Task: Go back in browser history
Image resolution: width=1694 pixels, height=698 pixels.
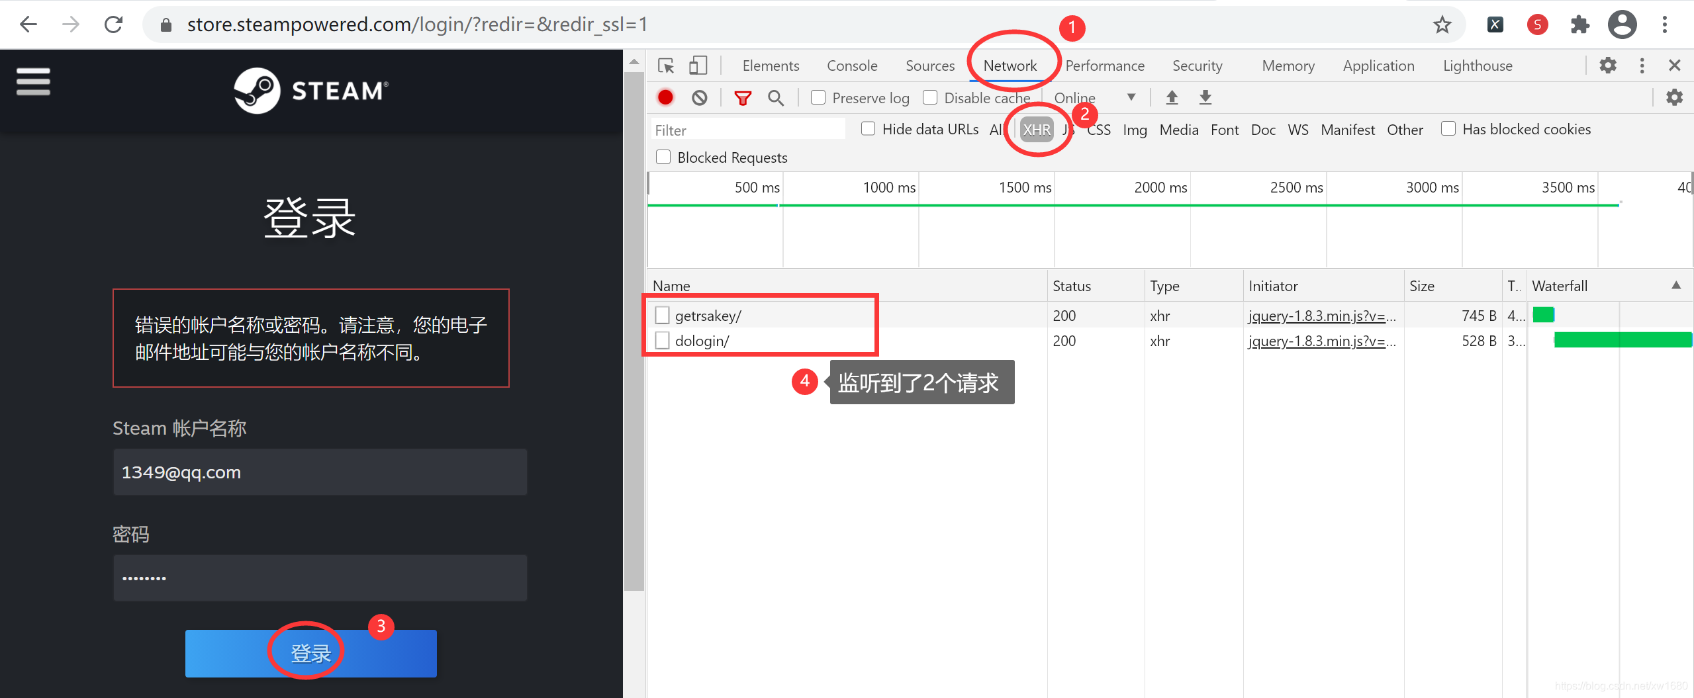Action: pyautogui.click(x=28, y=24)
